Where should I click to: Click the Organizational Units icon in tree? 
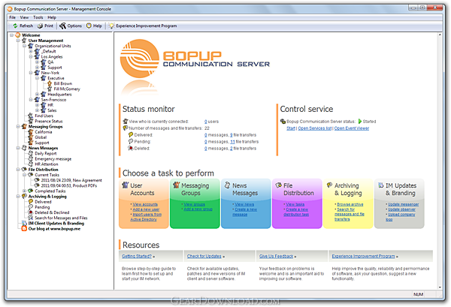point(31,46)
